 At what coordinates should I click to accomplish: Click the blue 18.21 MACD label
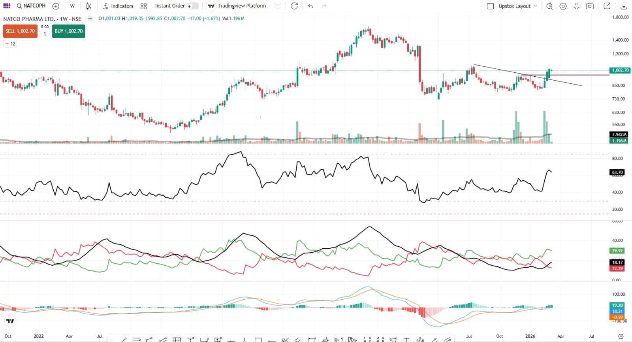(x=617, y=311)
